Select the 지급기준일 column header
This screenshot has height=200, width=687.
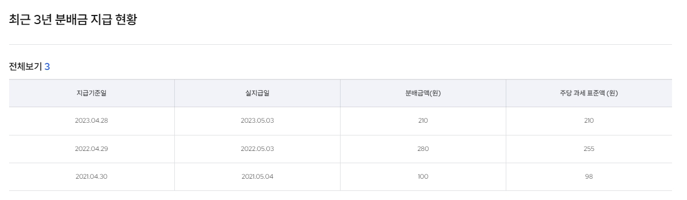coord(91,93)
